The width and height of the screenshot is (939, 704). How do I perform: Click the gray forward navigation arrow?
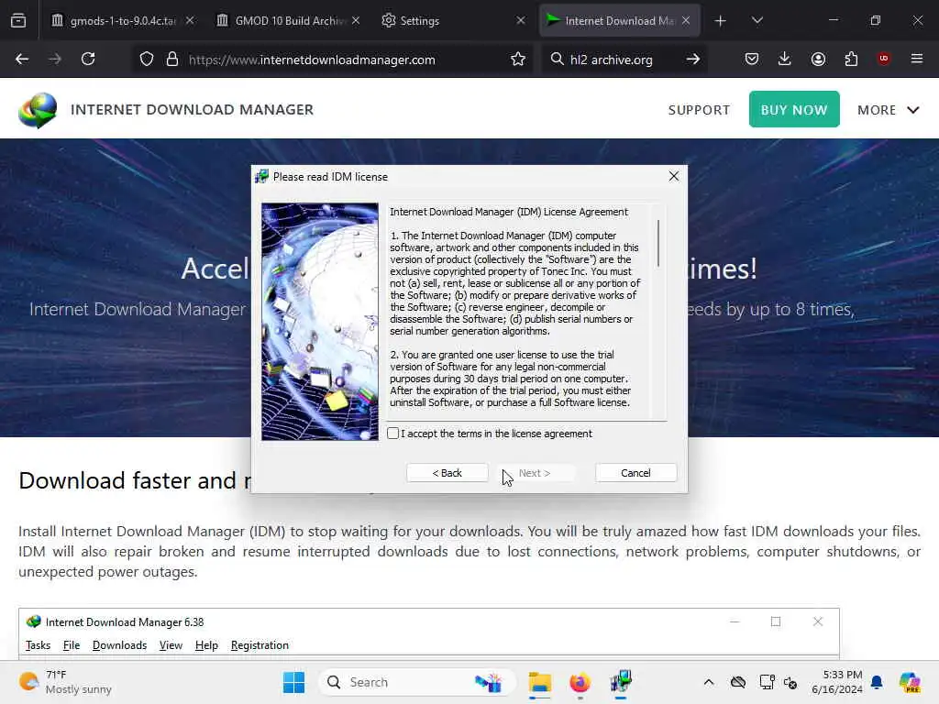[x=55, y=59]
